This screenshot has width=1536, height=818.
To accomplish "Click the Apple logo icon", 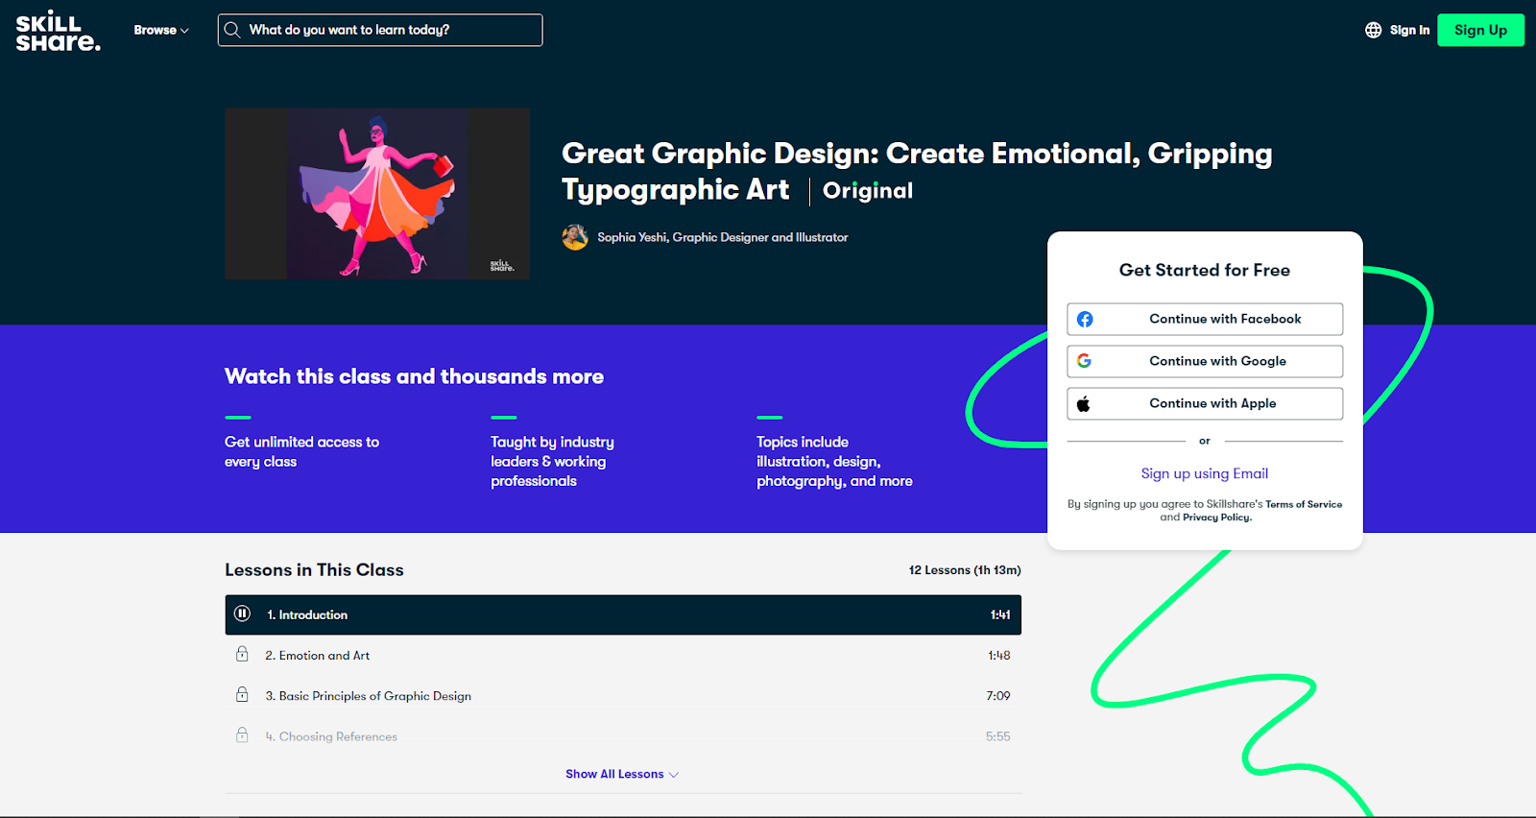I will 1084,403.
